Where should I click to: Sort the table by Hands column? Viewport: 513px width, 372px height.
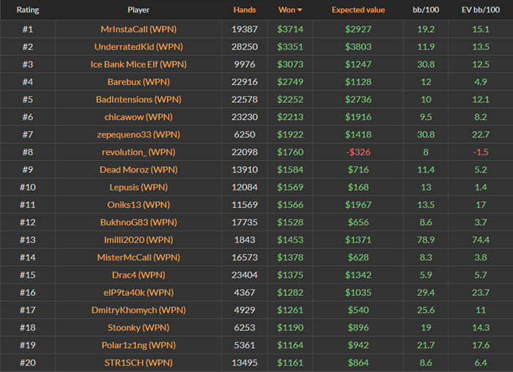245,11
